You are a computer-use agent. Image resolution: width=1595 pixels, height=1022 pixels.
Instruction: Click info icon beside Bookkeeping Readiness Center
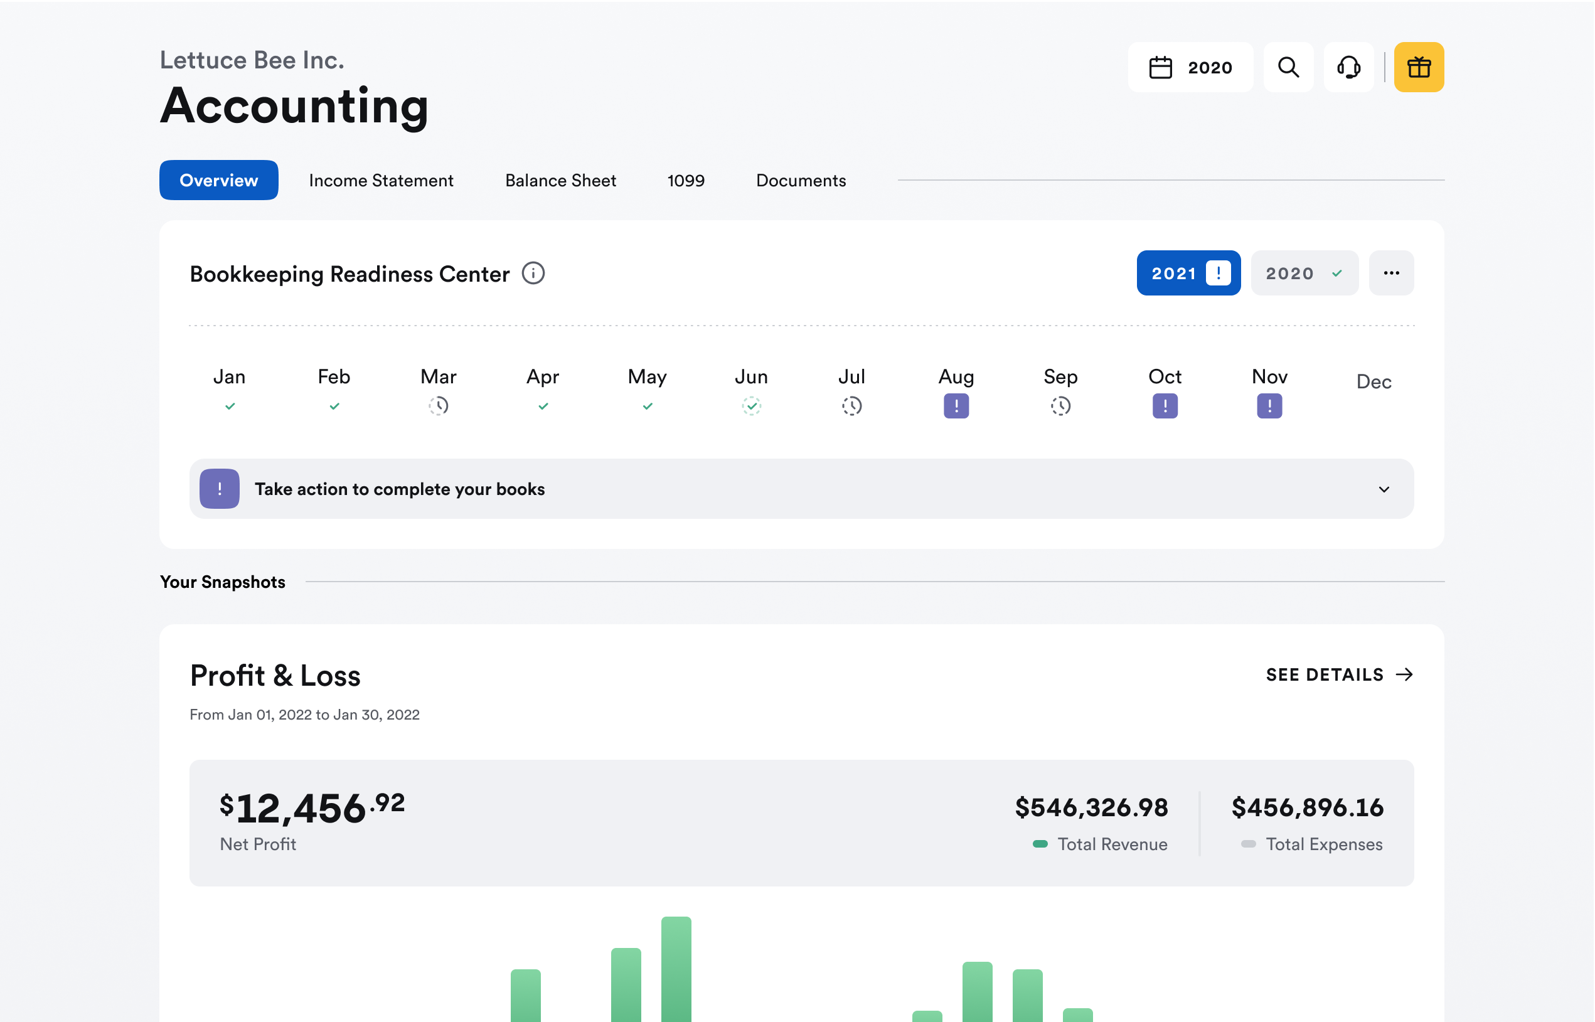click(x=533, y=273)
